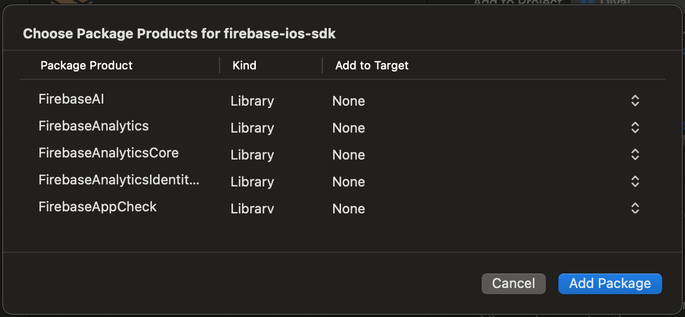Viewport: 685px width, 317px height.
Task: Expand the None dropdown for FirebaseAnalyticsIdentit… row
Action: pos(349,182)
